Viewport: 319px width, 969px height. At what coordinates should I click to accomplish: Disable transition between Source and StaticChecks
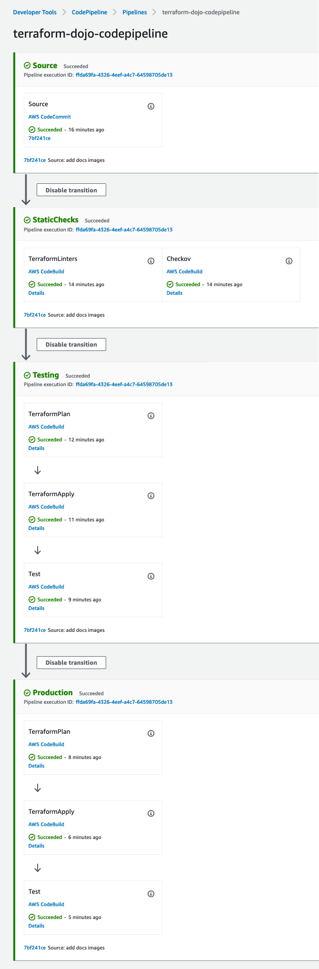tap(71, 190)
